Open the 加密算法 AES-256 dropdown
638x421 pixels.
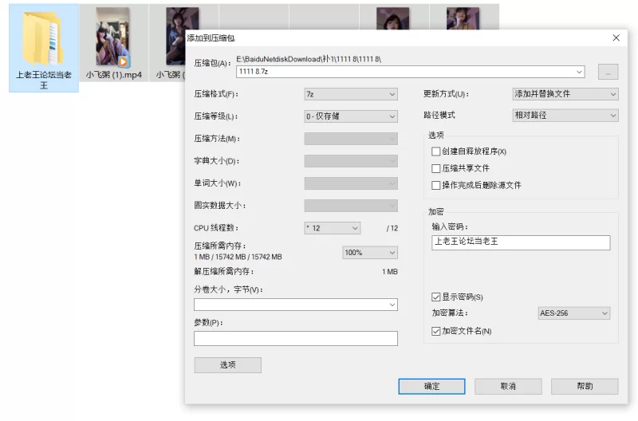click(573, 313)
